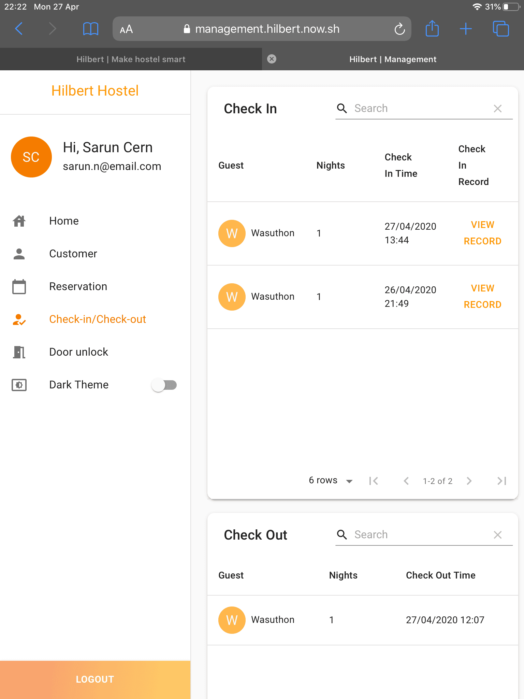
Task: Reload the page with the refresh icon
Action: click(x=399, y=29)
